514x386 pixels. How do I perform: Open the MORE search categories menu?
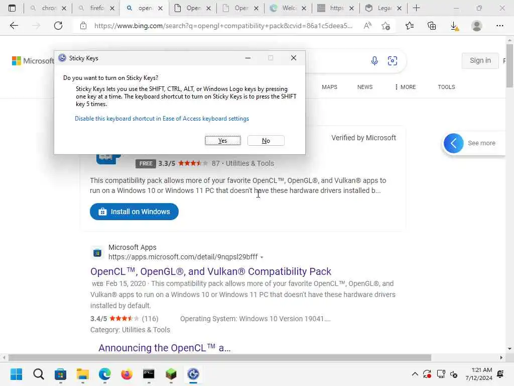[x=405, y=87]
